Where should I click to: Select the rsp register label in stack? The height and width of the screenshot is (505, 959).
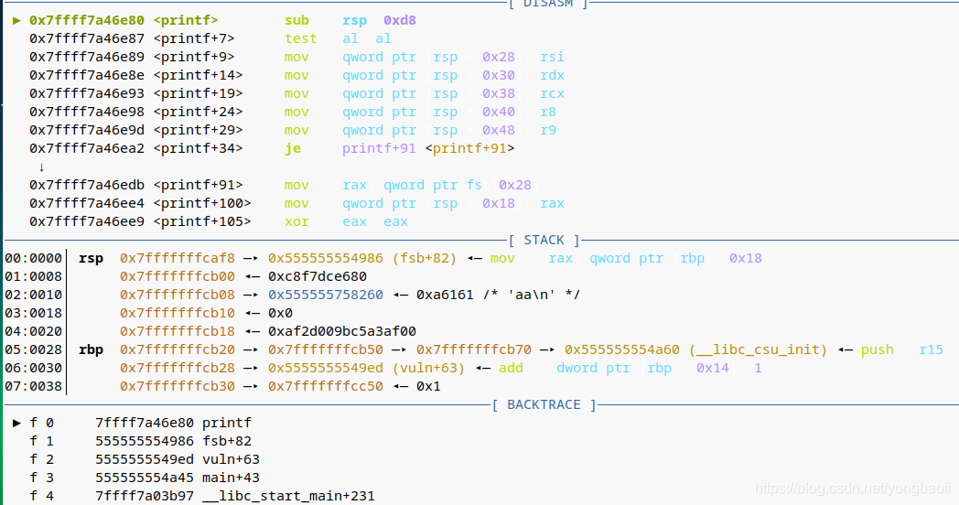92,259
